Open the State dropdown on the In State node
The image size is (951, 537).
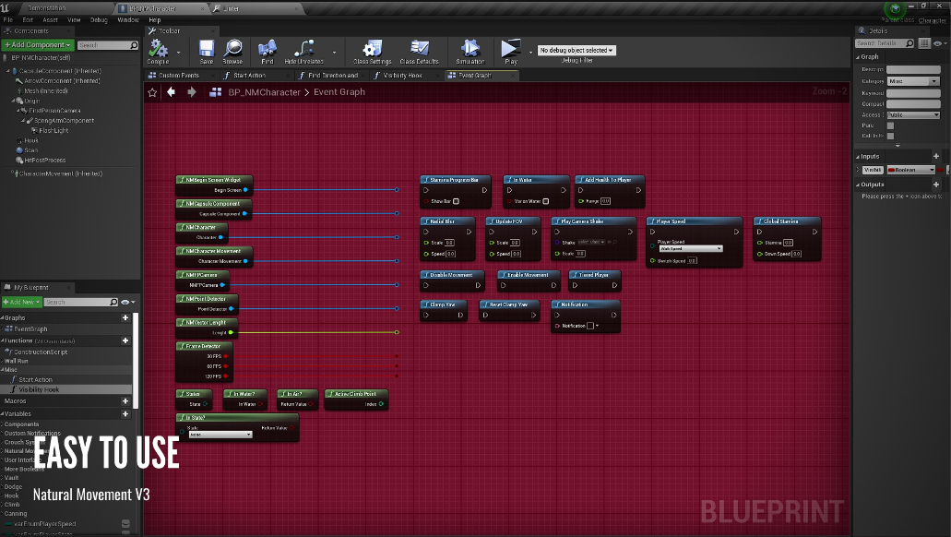(x=220, y=435)
